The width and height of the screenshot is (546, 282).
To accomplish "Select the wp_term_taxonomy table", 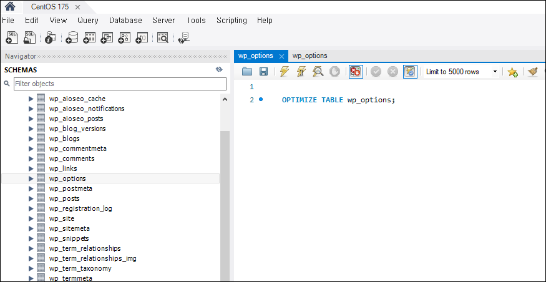I will pos(80,268).
